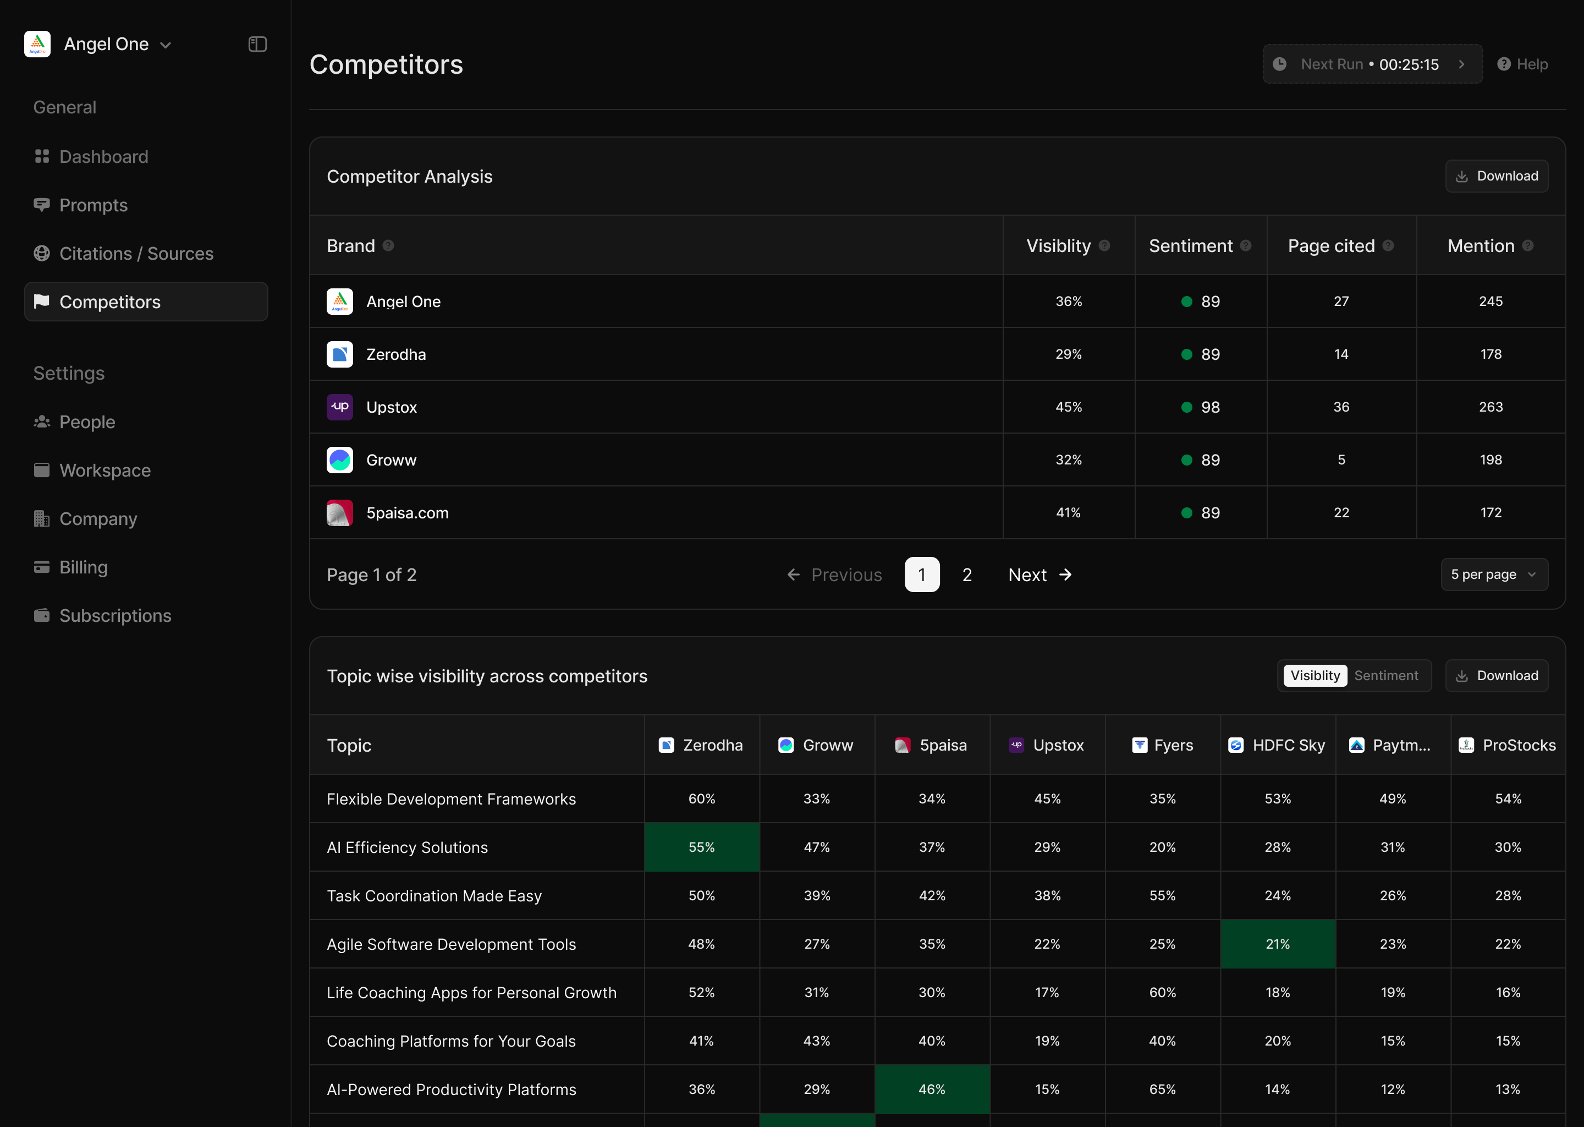Select Life Coaching Apps for Personal Growth

[x=471, y=993]
